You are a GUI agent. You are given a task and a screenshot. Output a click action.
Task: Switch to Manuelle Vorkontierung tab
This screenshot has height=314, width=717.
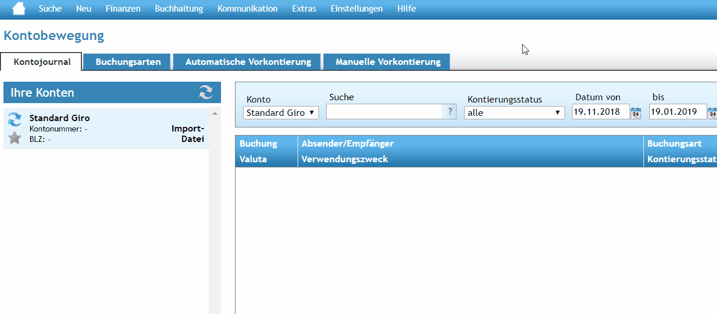(x=388, y=61)
